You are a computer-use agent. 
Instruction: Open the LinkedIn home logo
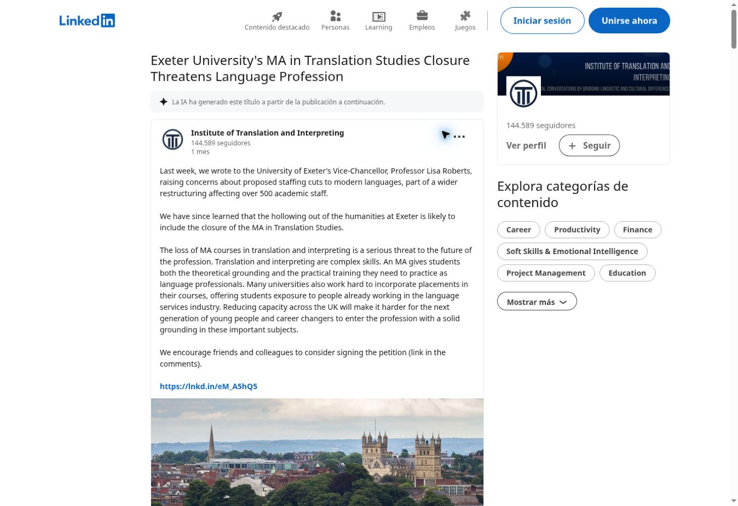(x=87, y=21)
